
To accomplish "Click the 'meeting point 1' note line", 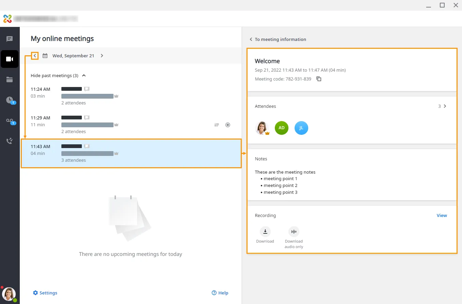I will (x=280, y=179).
